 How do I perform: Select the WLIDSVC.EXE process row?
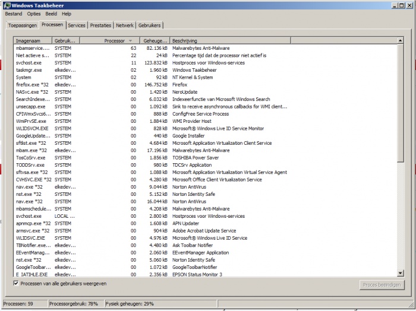[x=206, y=238]
